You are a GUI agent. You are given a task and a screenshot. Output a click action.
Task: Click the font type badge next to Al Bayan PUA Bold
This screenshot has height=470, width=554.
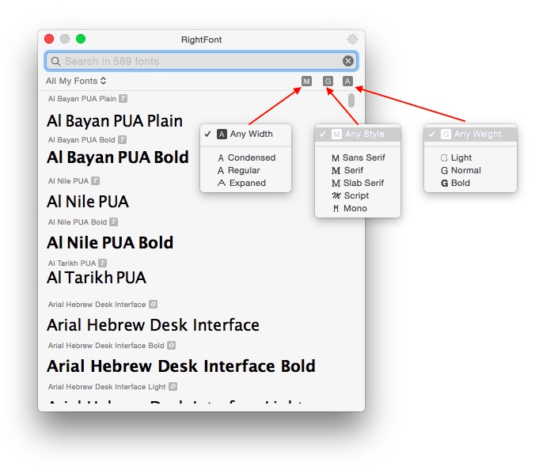pos(122,139)
